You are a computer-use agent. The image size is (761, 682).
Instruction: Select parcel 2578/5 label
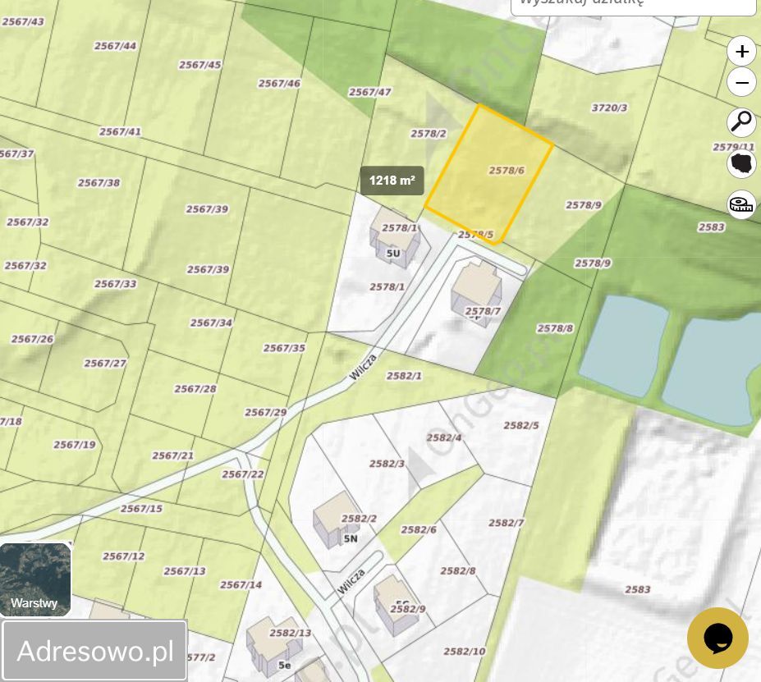pyautogui.click(x=475, y=235)
